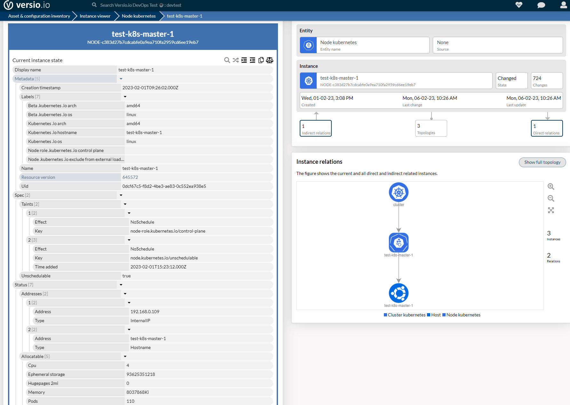Collapse all attributes using the outdent icon
The image size is (570, 405).
point(252,60)
